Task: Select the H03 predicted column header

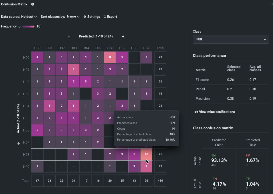Action: click(x=73, y=48)
